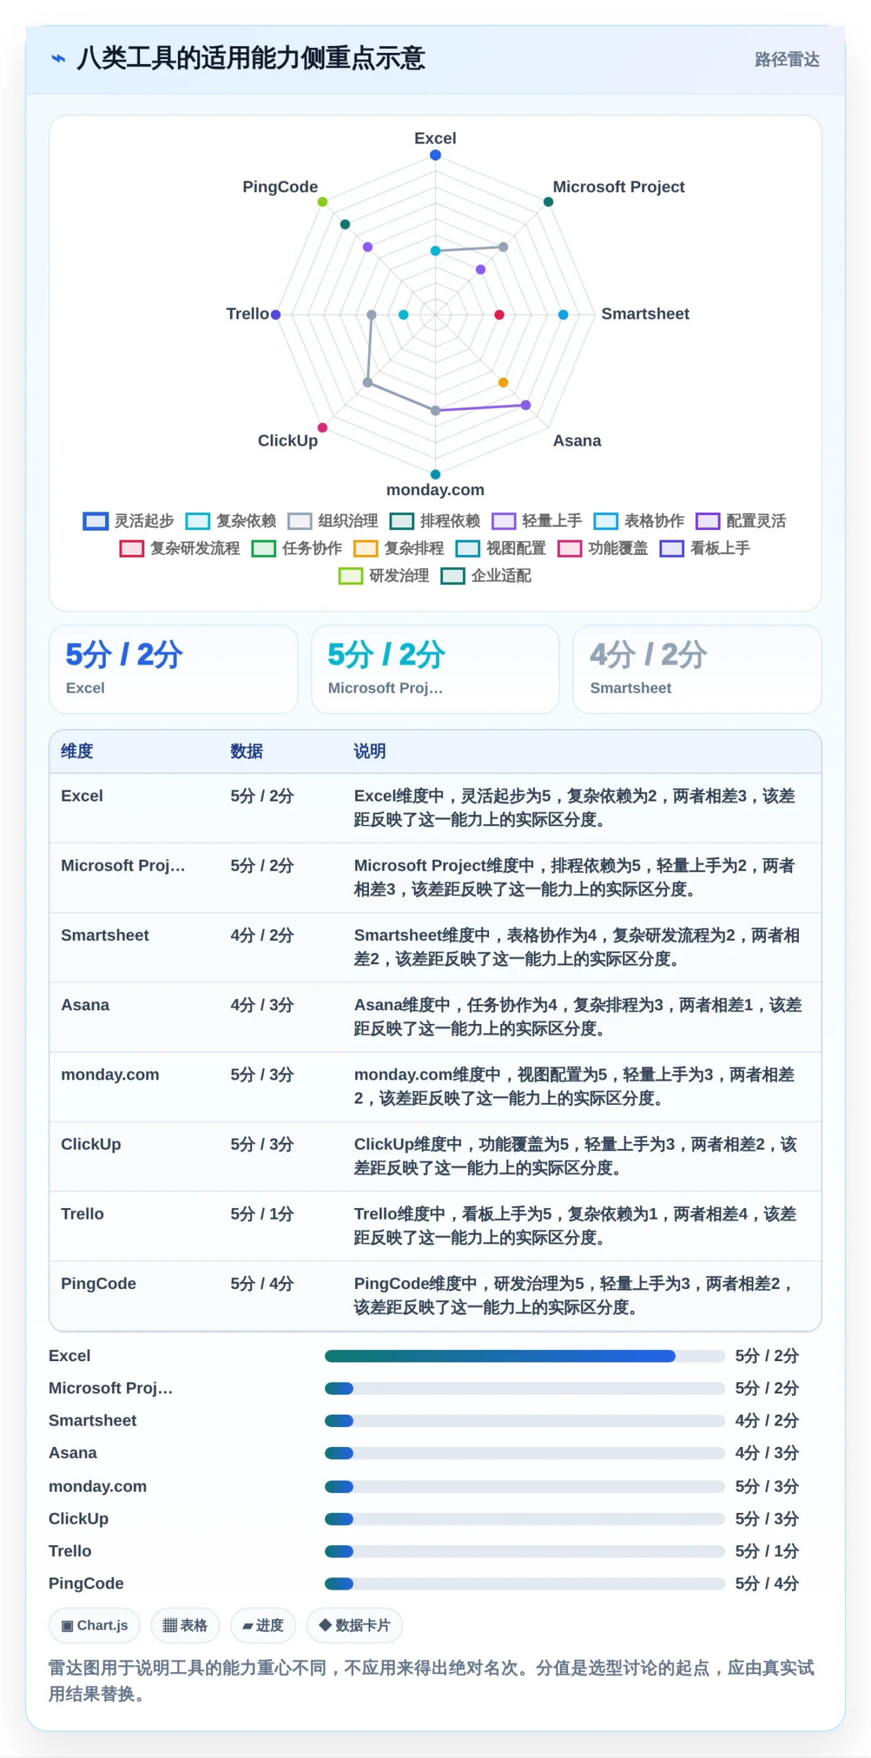Click the Excel axis label on the radar

435,138
